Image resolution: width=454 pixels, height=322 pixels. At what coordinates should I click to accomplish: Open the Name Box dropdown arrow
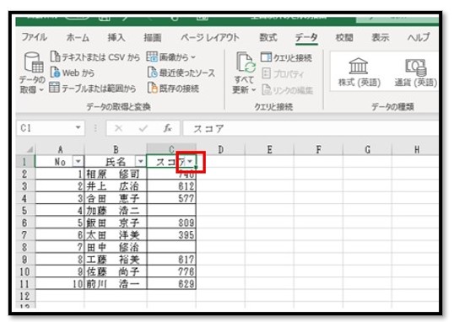click(78, 127)
